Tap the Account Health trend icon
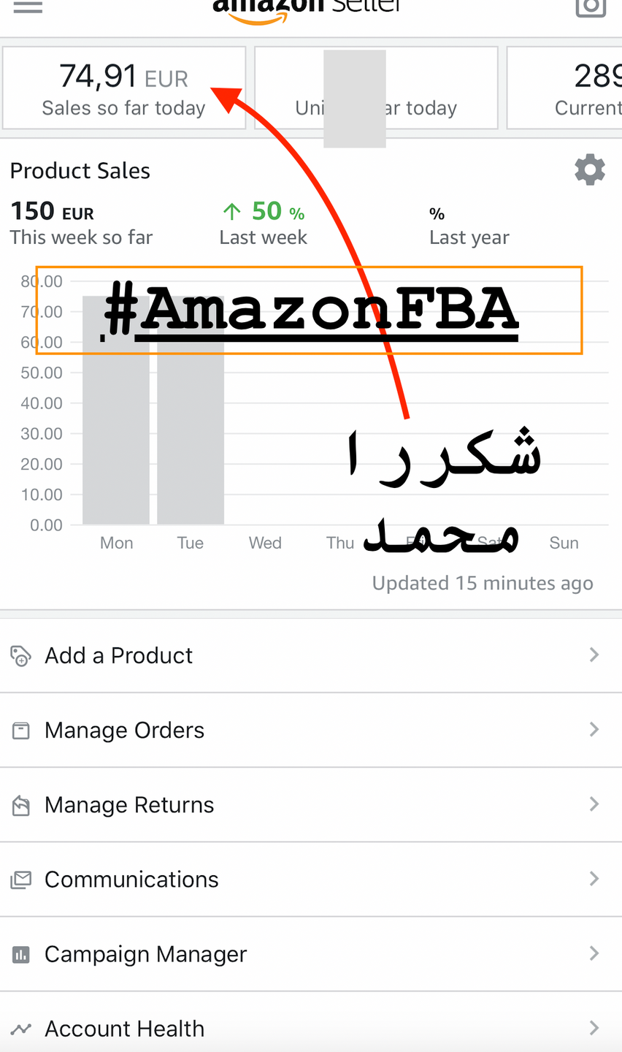Viewport: 622px width, 1052px height. click(21, 1029)
